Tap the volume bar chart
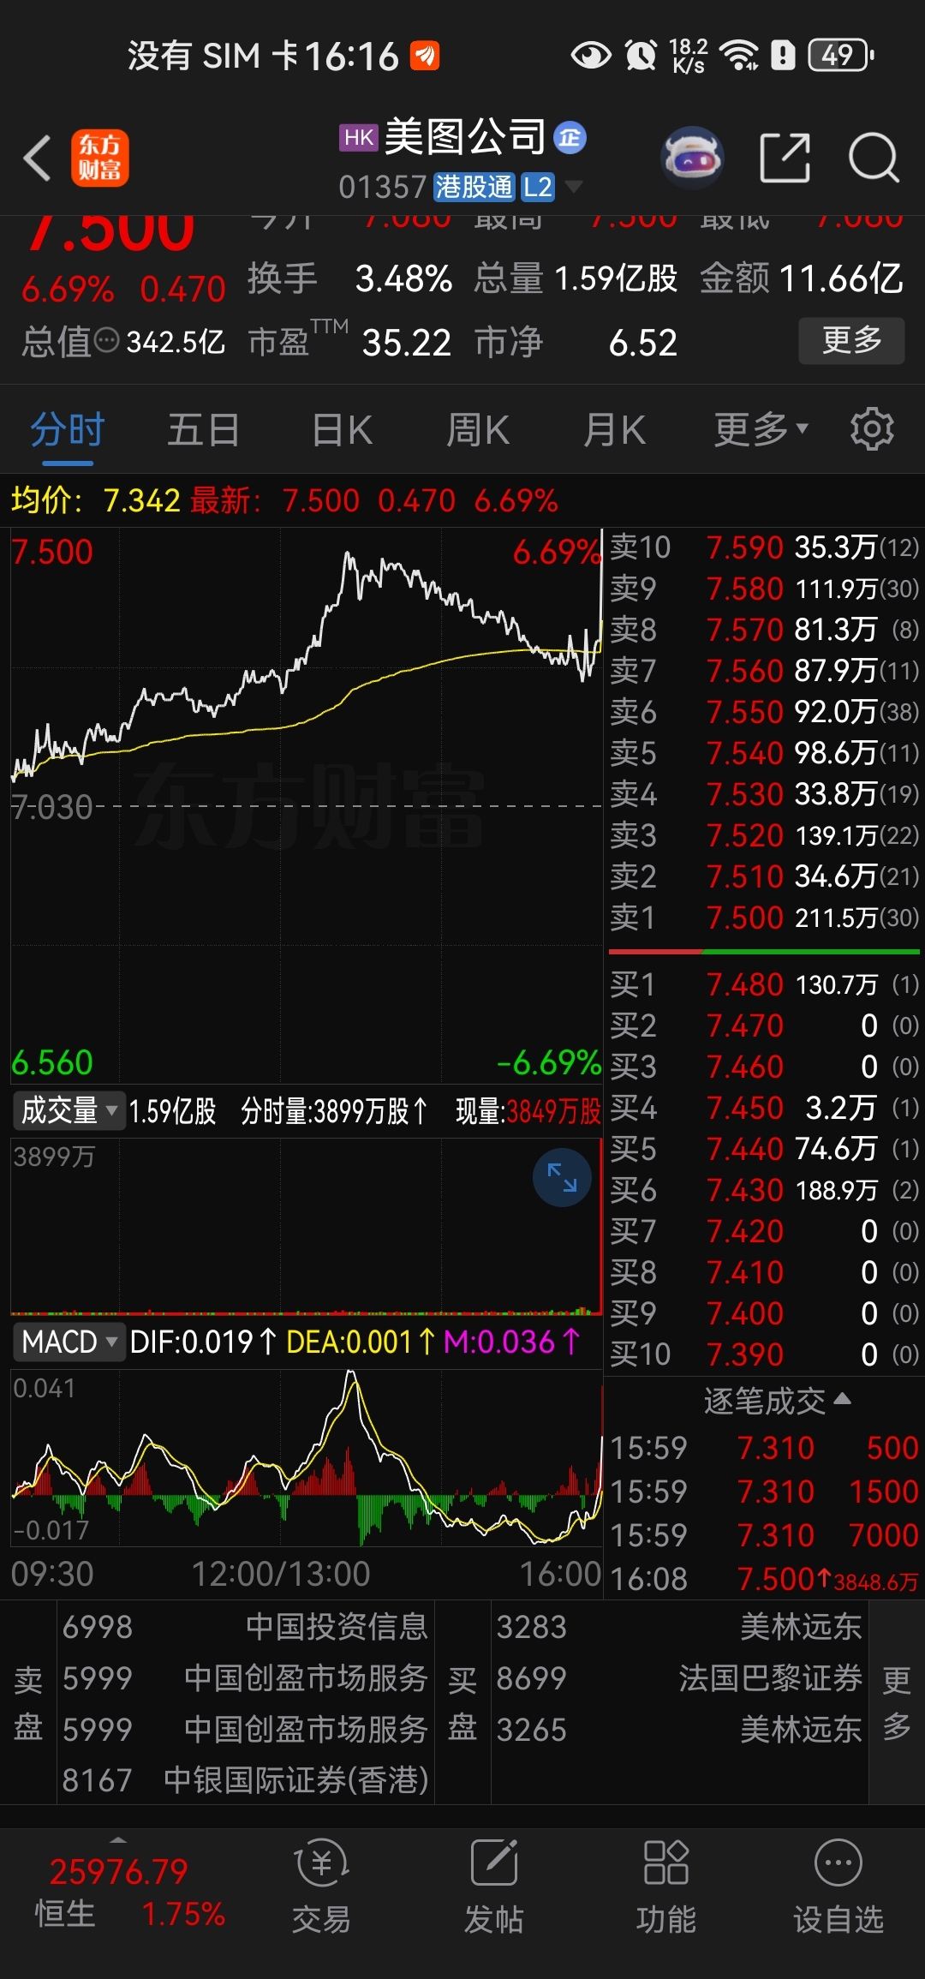The image size is (925, 1979). tap(306, 1227)
